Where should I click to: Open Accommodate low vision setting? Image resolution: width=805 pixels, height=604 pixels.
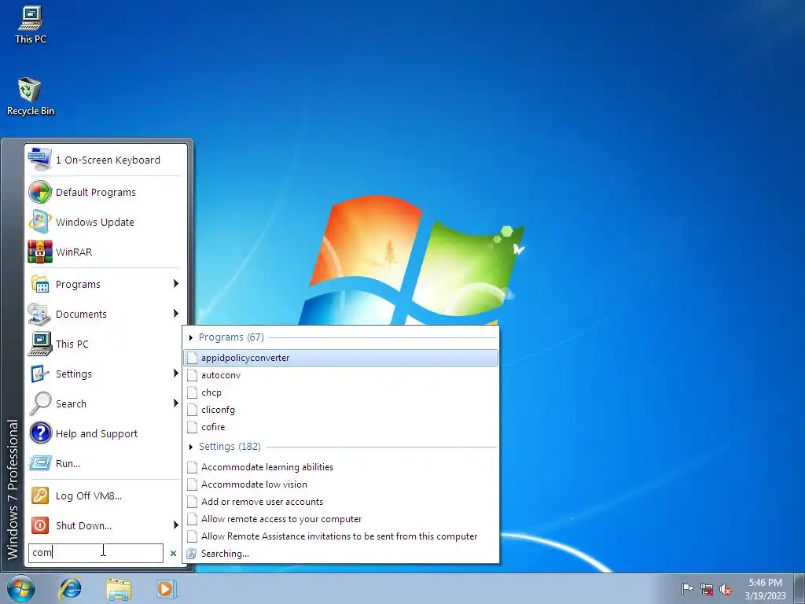point(341,484)
